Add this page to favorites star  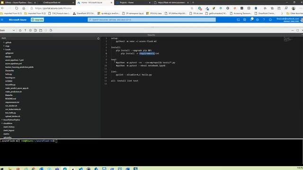coord(192,8)
